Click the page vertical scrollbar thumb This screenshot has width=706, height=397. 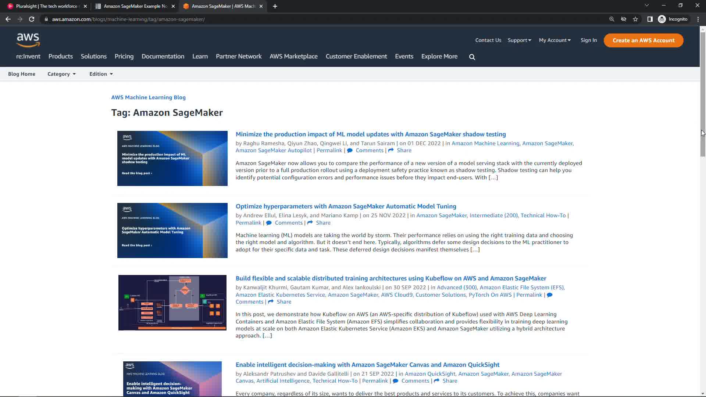coord(702,94)
